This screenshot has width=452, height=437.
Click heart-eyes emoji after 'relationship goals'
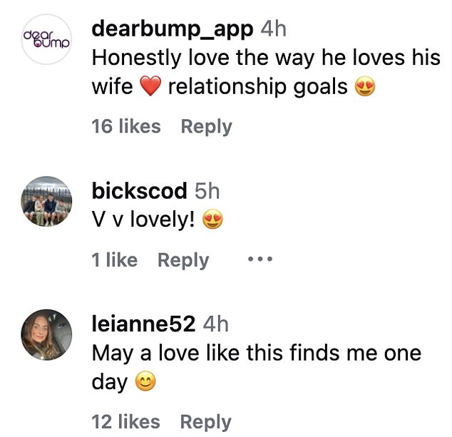[x=364, y=88]
